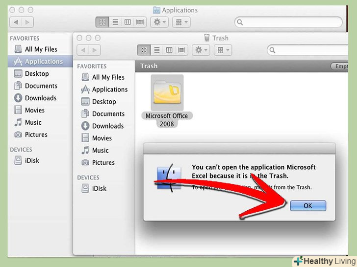The image size is (357, 267).
Task: Click the forward arrow in Trash window
Action: [x=95, y=50]
